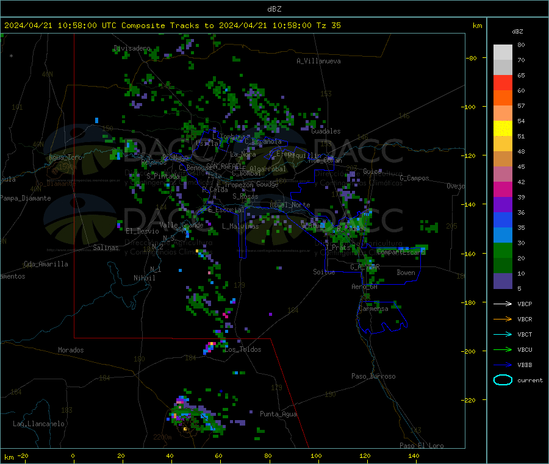Click the 80 km horizontal axis tick
The width and height of the screenshot is (549, 464).
(268, 455)
